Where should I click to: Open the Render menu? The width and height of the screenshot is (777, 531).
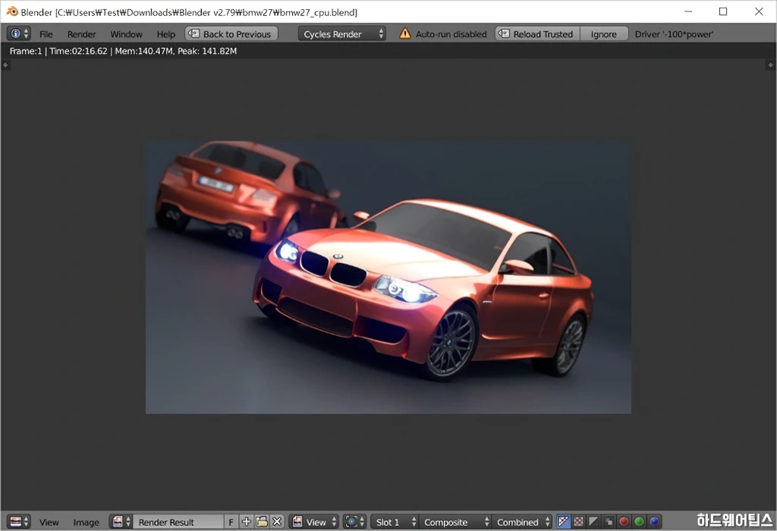tap(81, 34)
